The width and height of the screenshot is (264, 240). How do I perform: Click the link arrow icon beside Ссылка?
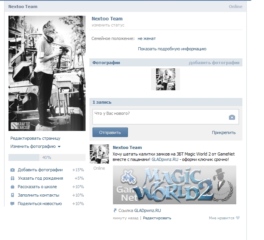click(x=115, y=210)
